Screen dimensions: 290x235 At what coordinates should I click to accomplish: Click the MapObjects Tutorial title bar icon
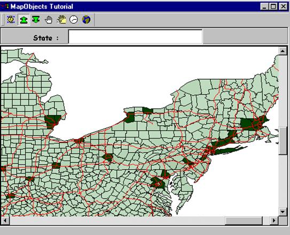(x=5, y=6)
